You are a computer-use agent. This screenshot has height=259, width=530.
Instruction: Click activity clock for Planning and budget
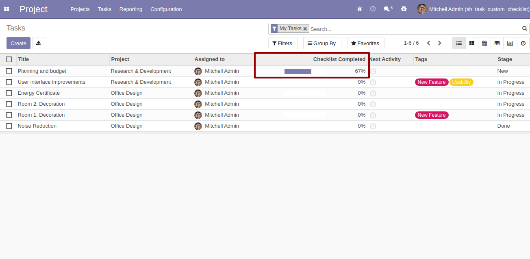pyautogui.click(x=373, y=71)
